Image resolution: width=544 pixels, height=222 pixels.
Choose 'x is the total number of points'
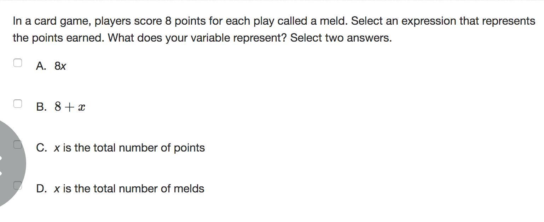click(x=129, y=148)
